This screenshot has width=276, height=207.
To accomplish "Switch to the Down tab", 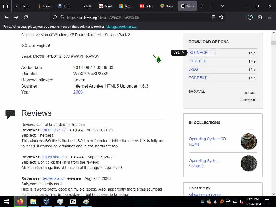I will [x=167, y=6].
